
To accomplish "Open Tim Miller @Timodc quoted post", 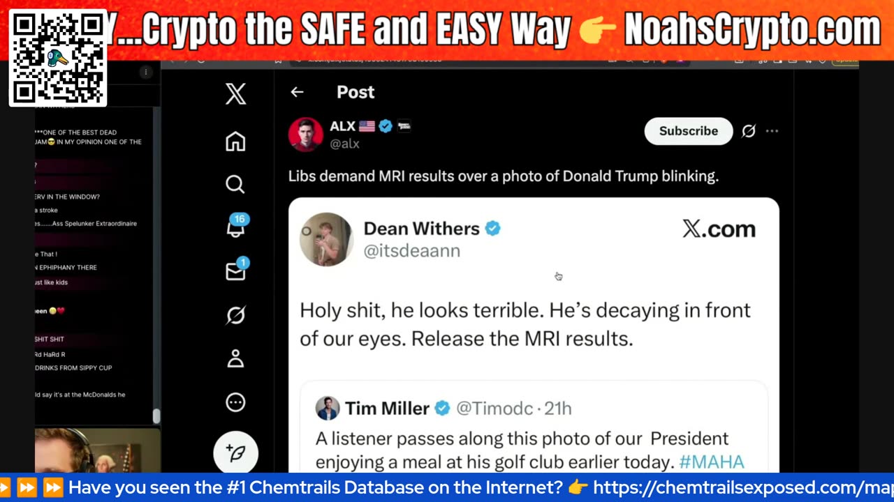I will [x=534, y=428].
